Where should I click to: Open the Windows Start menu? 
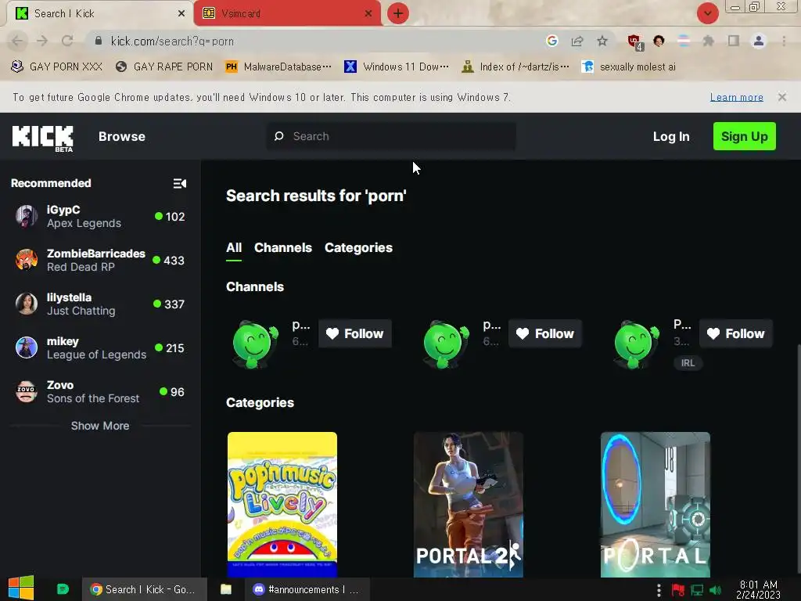tap(21, 588)
